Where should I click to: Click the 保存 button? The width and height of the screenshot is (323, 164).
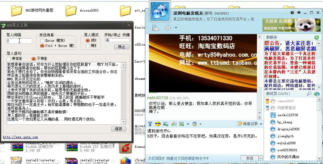pyautogui.click(x=118, y=129)
